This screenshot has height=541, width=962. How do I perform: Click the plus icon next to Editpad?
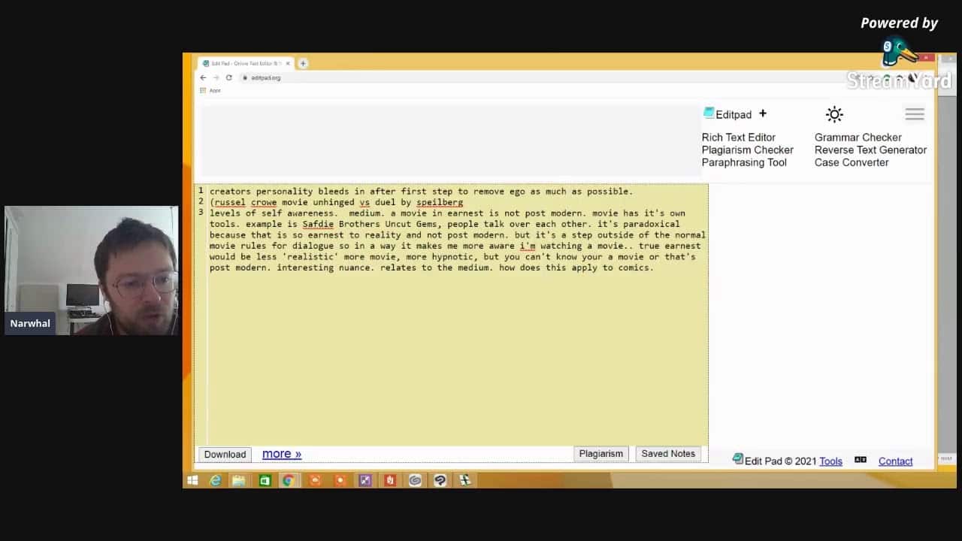click(x=763, y=113)
